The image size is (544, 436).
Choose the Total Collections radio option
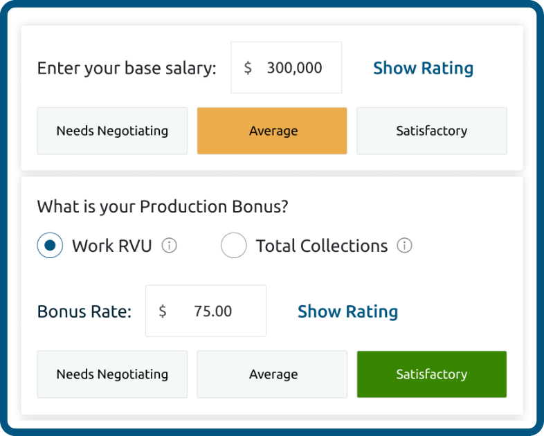[234, 246]
